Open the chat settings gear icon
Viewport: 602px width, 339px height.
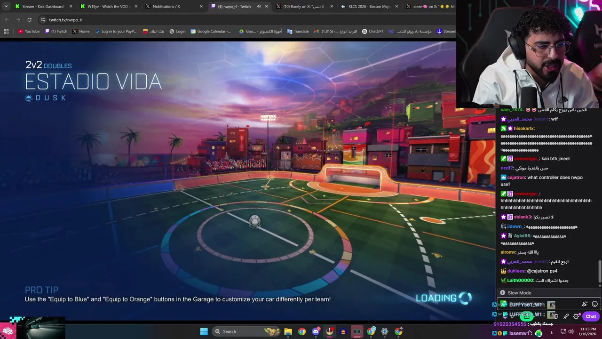576,316
